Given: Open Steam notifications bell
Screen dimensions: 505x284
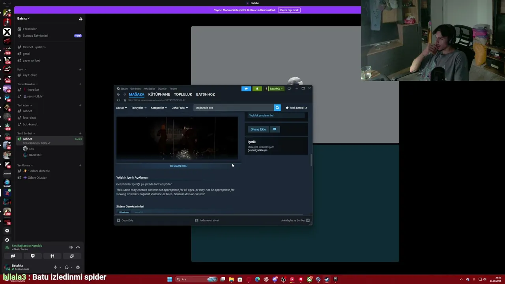Looking at the screenshot, I should tap(257, 89).
